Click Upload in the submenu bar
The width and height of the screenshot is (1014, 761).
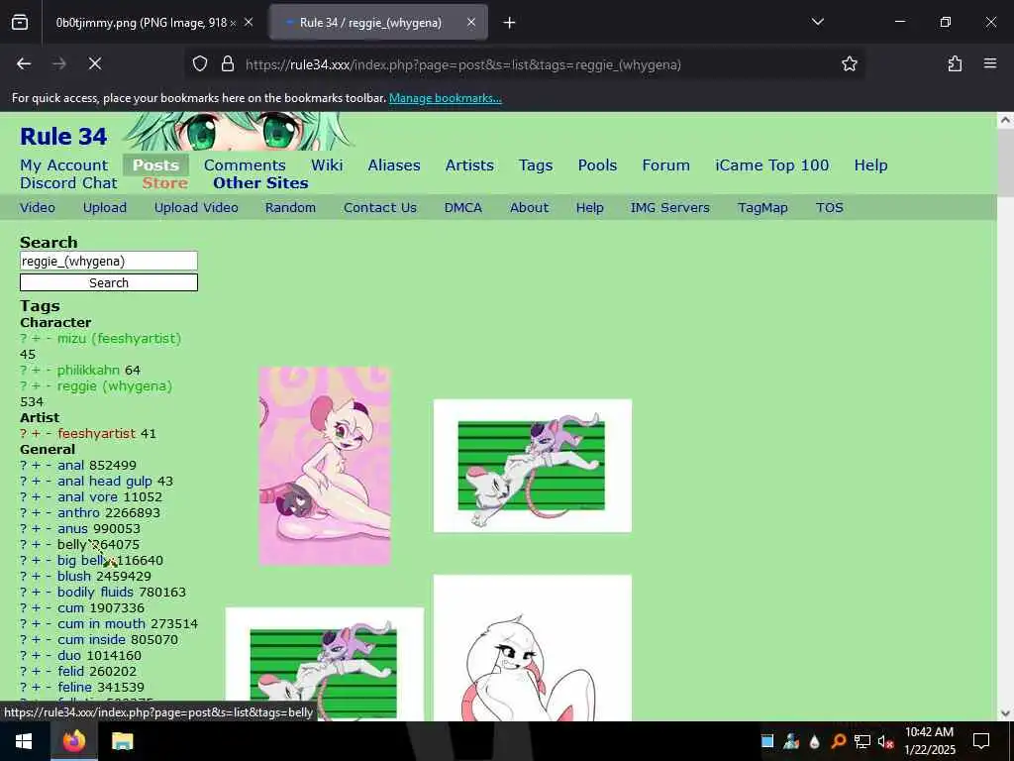[x=105, y=208]
